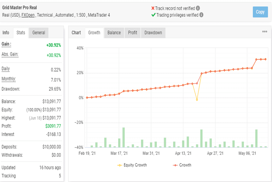Click info icon beside Track record not verified
This screenshot has height=182, width=272.
198,8
